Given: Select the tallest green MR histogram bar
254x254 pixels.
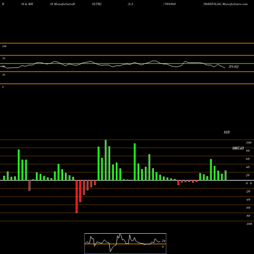Looking at the screenshot, I should (x=106, y=160).
